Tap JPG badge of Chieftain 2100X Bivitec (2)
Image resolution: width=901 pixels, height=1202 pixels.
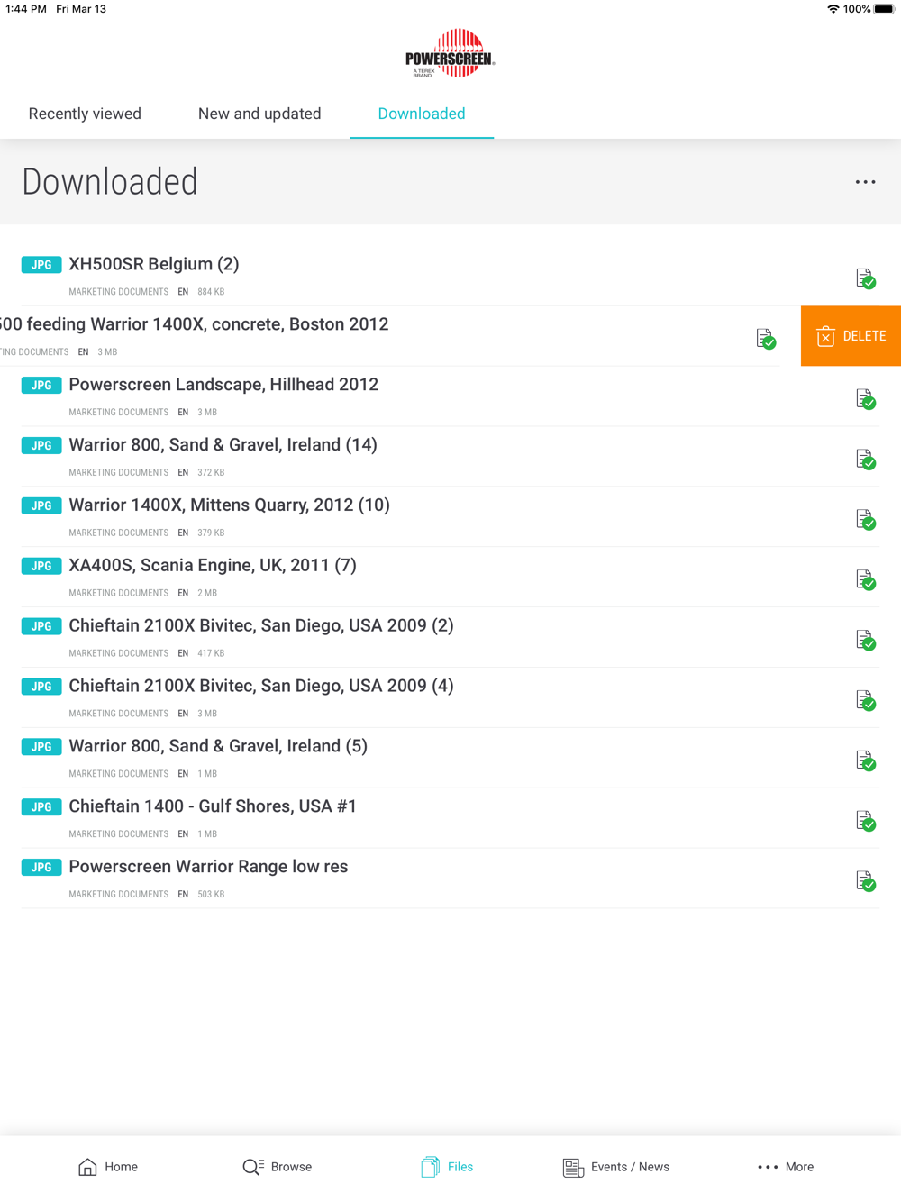41,626
